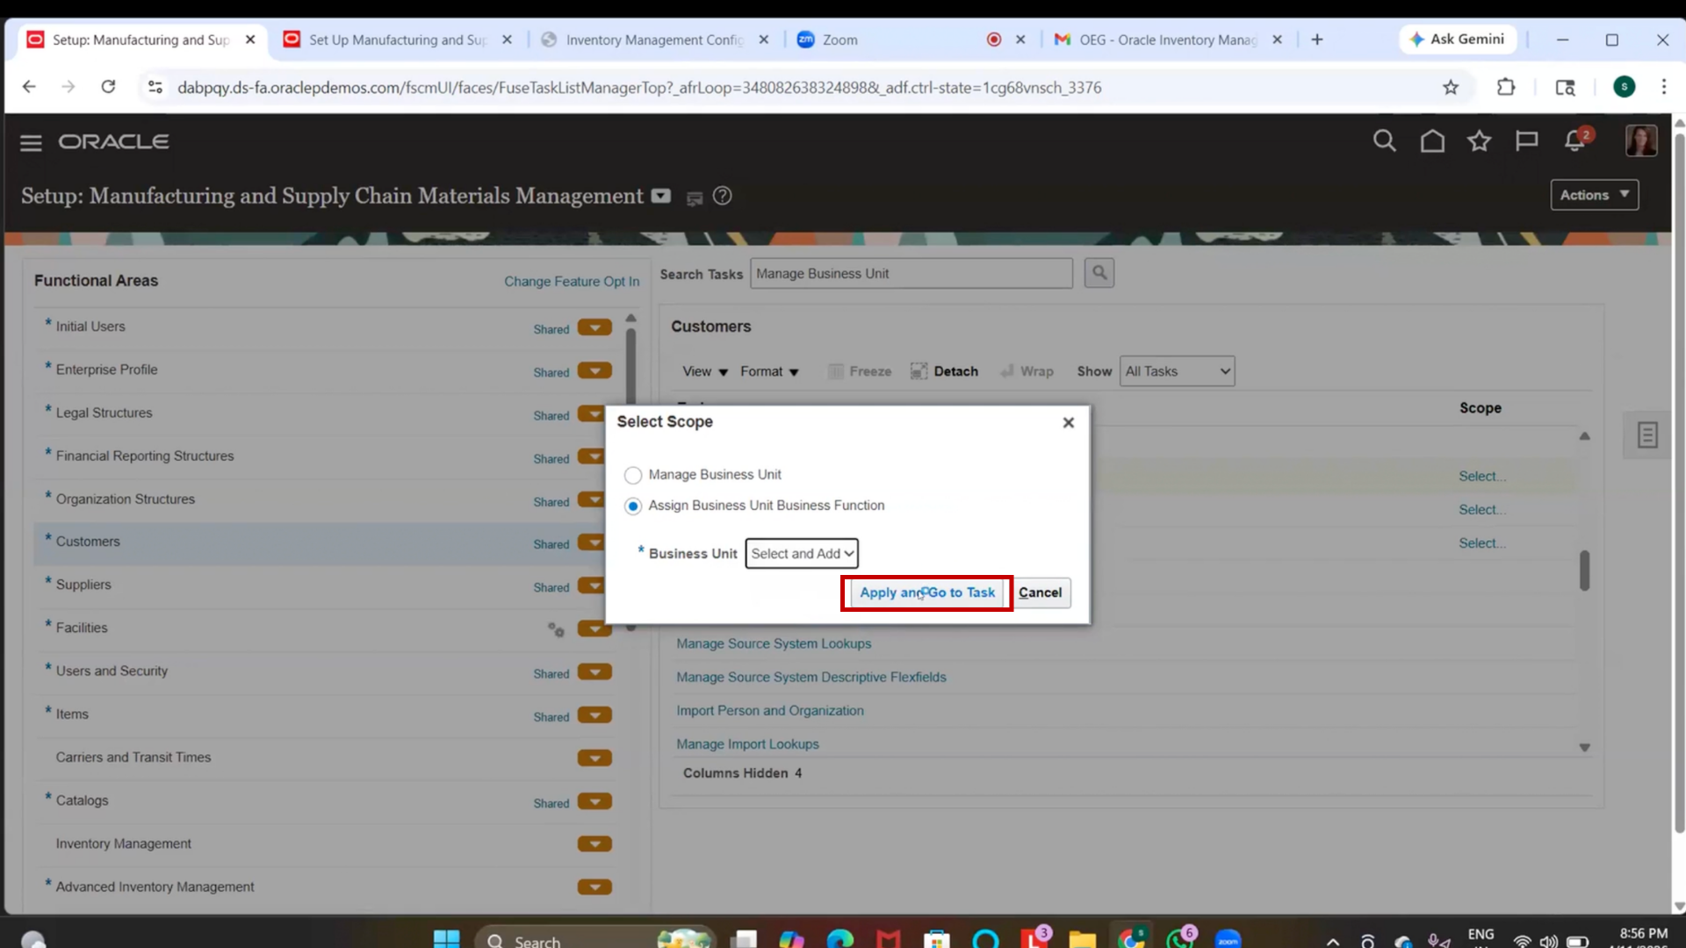Click Ask Gemini button
The image size is (1686, 948).
(x=1457, y=39)
